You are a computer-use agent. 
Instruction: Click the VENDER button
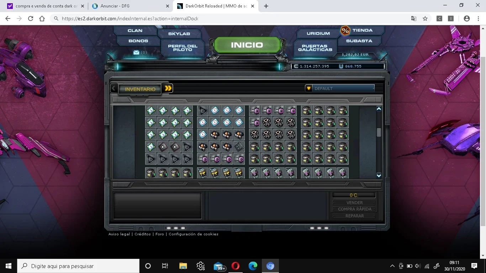click(x=354, y=202)
